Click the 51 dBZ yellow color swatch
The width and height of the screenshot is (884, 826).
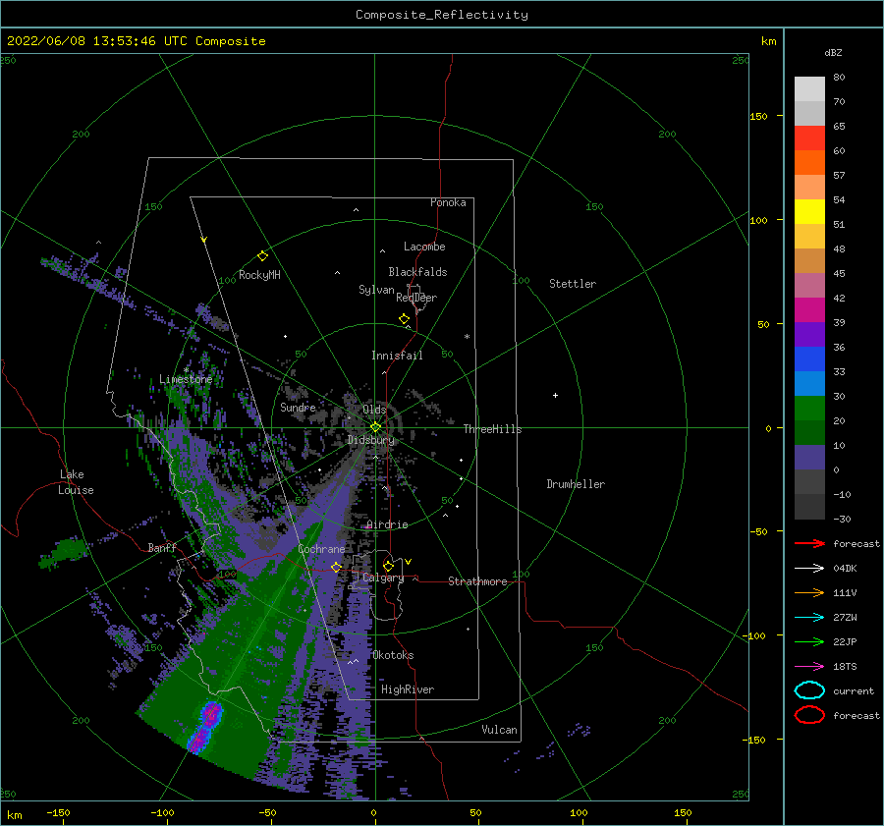point(809,211)
